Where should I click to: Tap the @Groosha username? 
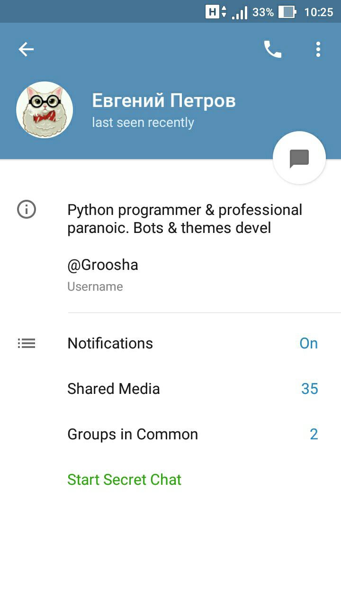tap(103, 265)
